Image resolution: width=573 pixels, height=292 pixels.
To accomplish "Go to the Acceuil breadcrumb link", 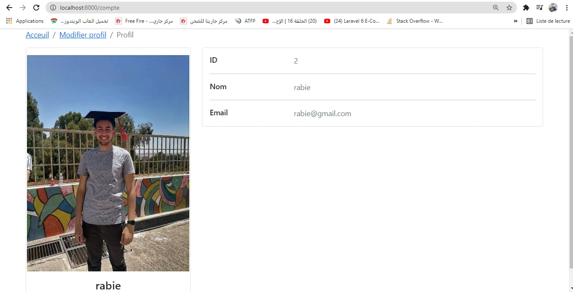I will pos(38,35).
